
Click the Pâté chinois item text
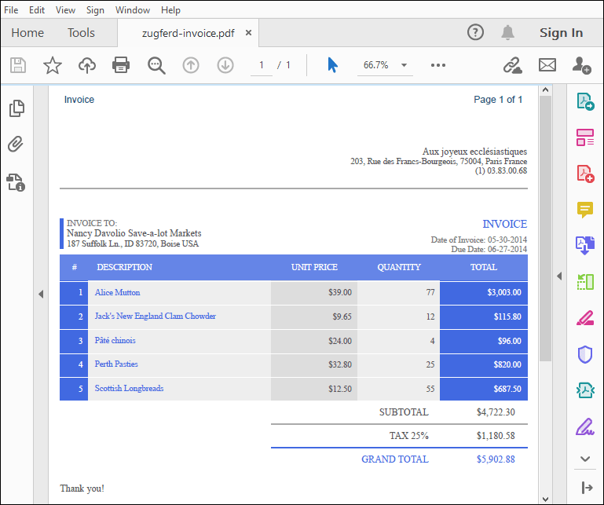pos(115,340)
